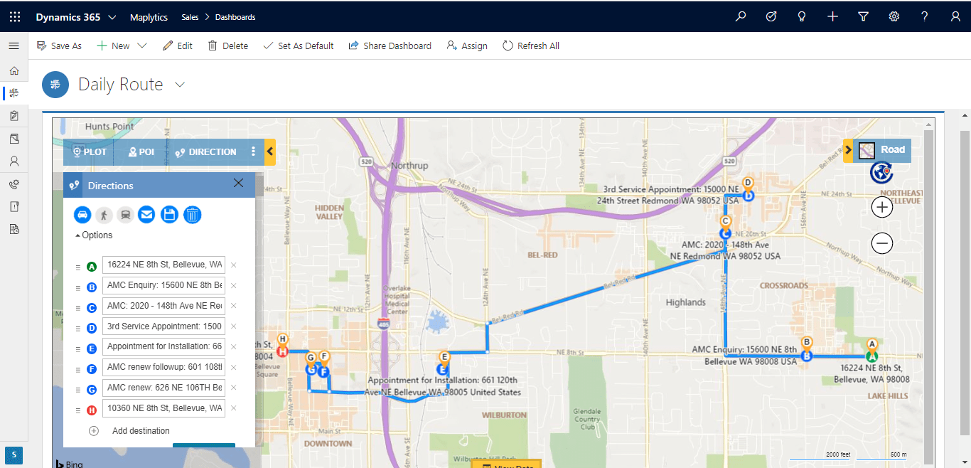Open search from the top navigation bar
This screenshot has width=971, height=468.
pyautogui.click(x=740, y=16)
